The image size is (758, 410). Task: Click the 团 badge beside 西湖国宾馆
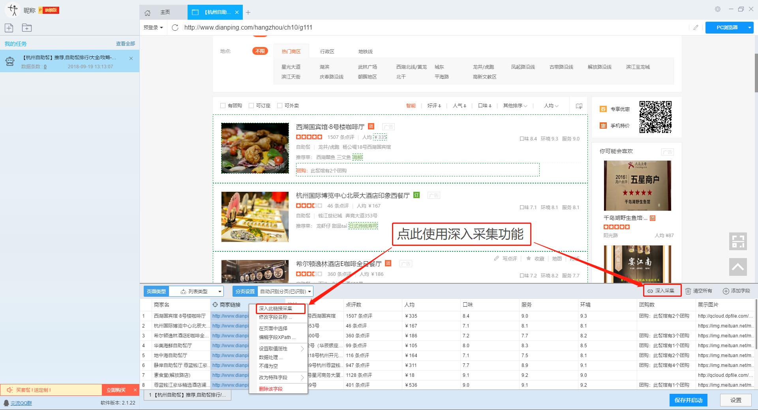(371, 126)
